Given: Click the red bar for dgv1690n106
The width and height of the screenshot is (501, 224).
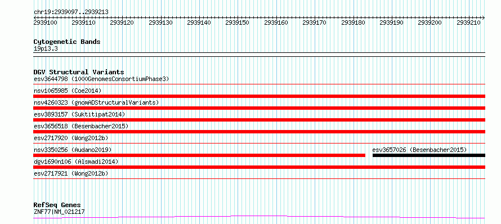Looking at the screenshot, I should pyautogui.click(x=259, y=167).
